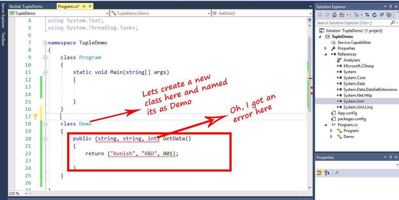Viewport: 399px width, 200px height.
Task: Open the Pending Changes Filter clock icon
Action: tap(356, 15)
